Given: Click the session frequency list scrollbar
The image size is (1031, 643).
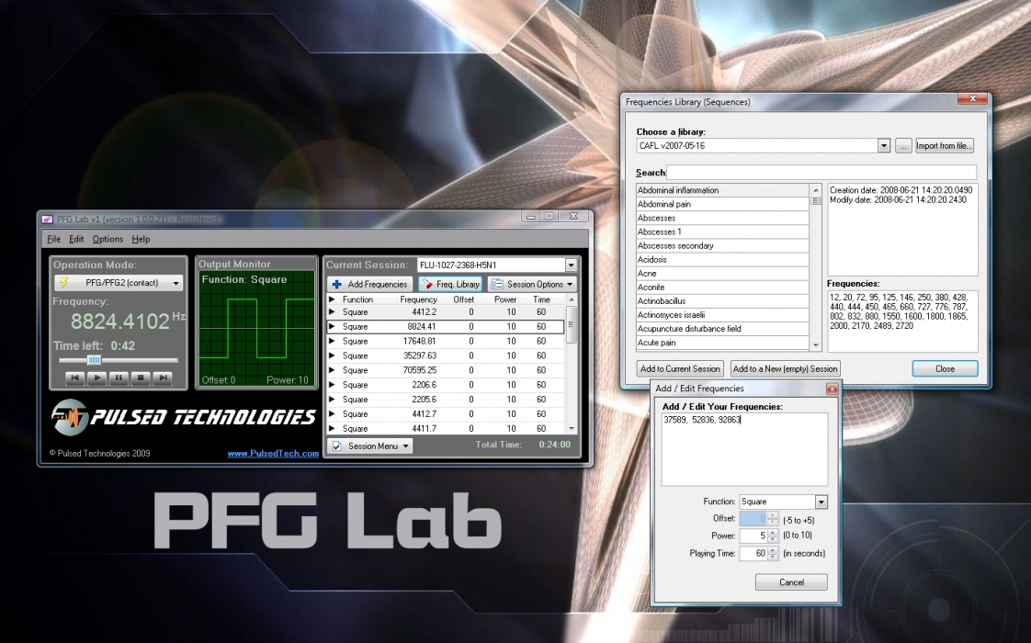Looking at the screenshot, I should (x=571, y=364).
